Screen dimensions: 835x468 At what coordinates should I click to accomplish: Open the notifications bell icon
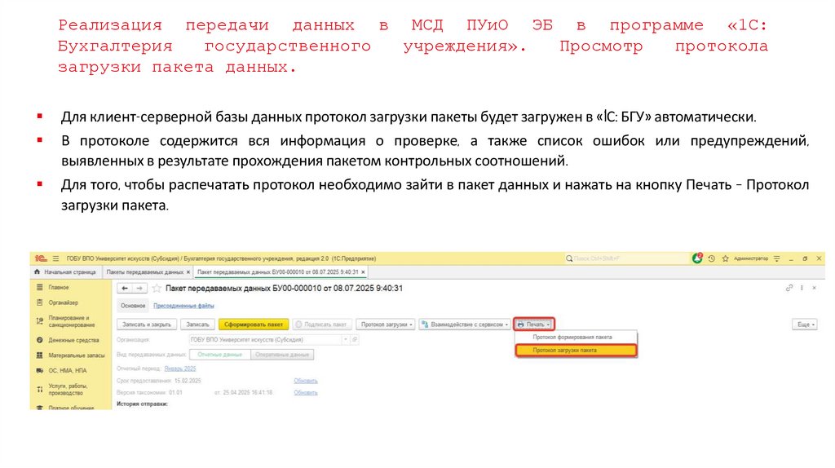pyautogui.click(x=697, y=258)
